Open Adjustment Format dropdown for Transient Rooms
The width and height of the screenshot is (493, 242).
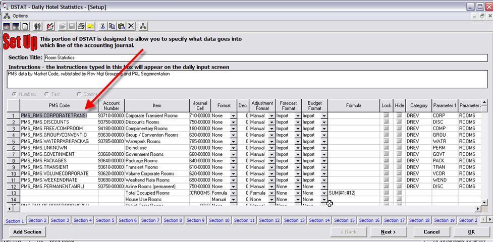tap(272, 167)
